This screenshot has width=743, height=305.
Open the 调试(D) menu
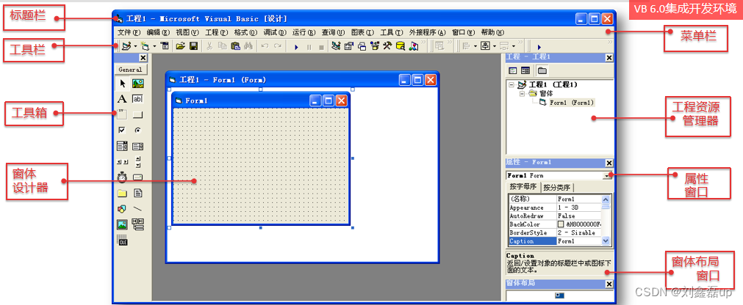click(275, 33)
